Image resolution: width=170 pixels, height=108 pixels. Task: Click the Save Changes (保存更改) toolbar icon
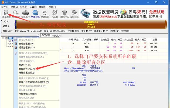click(x=6, y=13)
